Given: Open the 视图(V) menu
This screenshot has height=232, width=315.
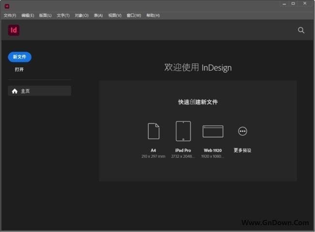Looking at the screenshot, I should 115,15.
